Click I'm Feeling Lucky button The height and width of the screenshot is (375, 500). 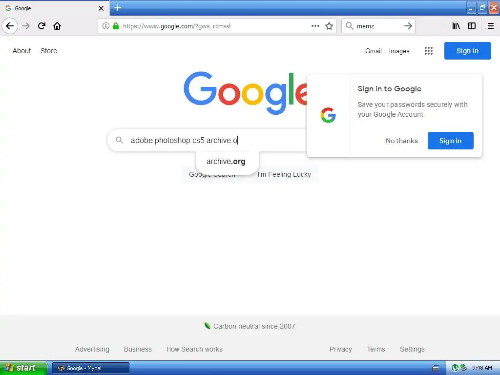point(284,174)
